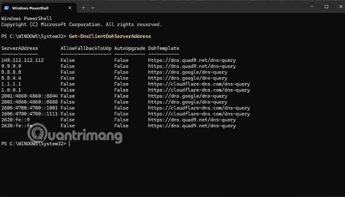The width and height of the screenshot is (345, 197).
Task: Click the Copyright Microsoft Corporation line
Action: 82,25
